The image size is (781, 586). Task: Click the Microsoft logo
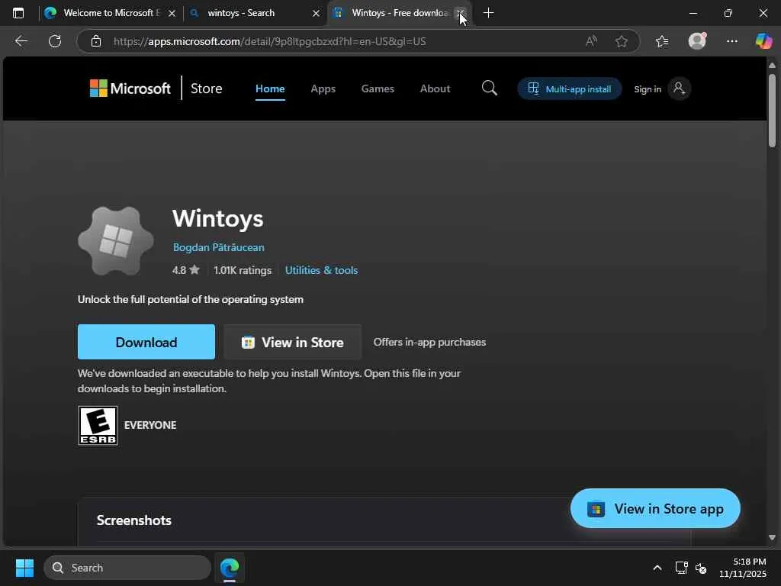(x=130, y=89)
